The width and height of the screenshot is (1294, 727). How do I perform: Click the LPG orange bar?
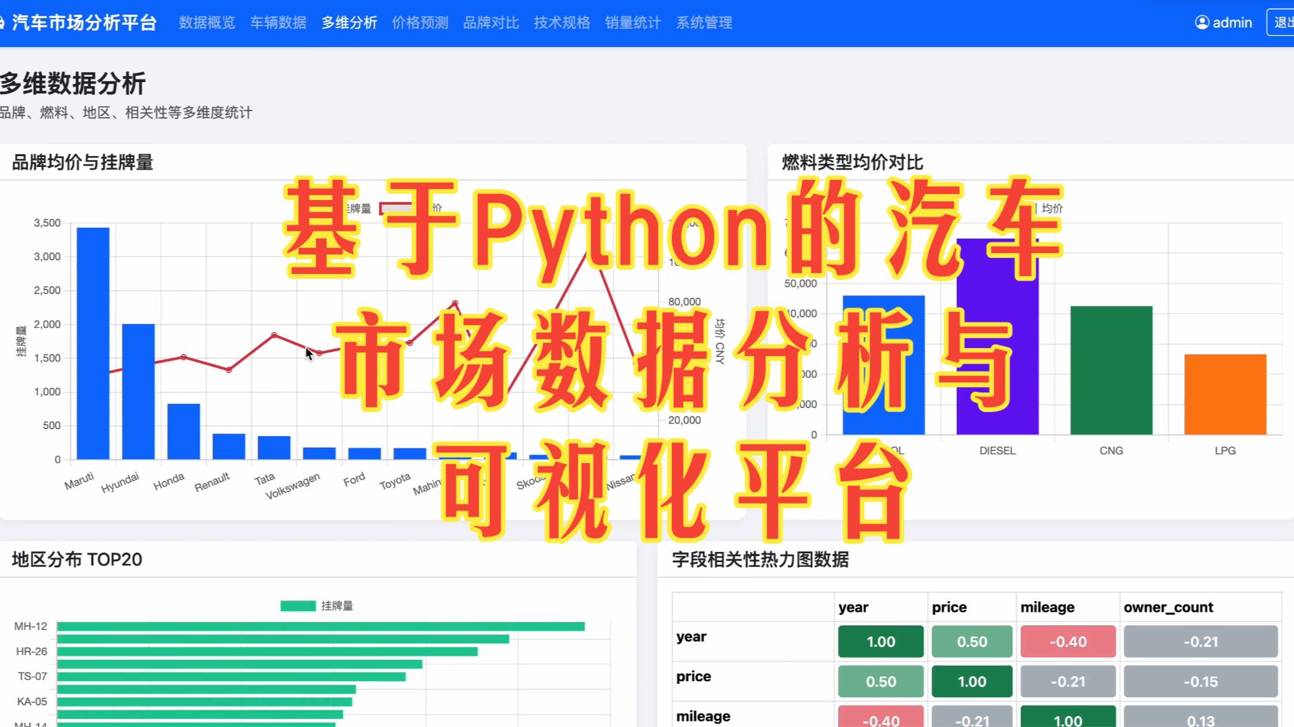pos(1225,394)
